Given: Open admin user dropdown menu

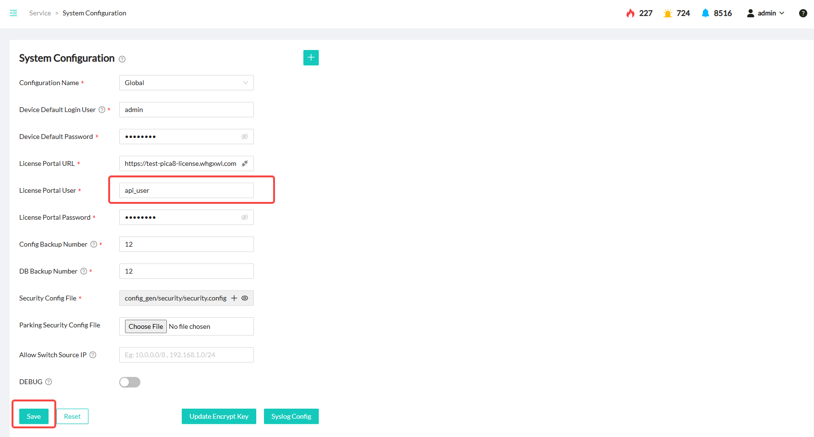Looking at the screenshot, I should pyautogui.click(x=765, y=13).
